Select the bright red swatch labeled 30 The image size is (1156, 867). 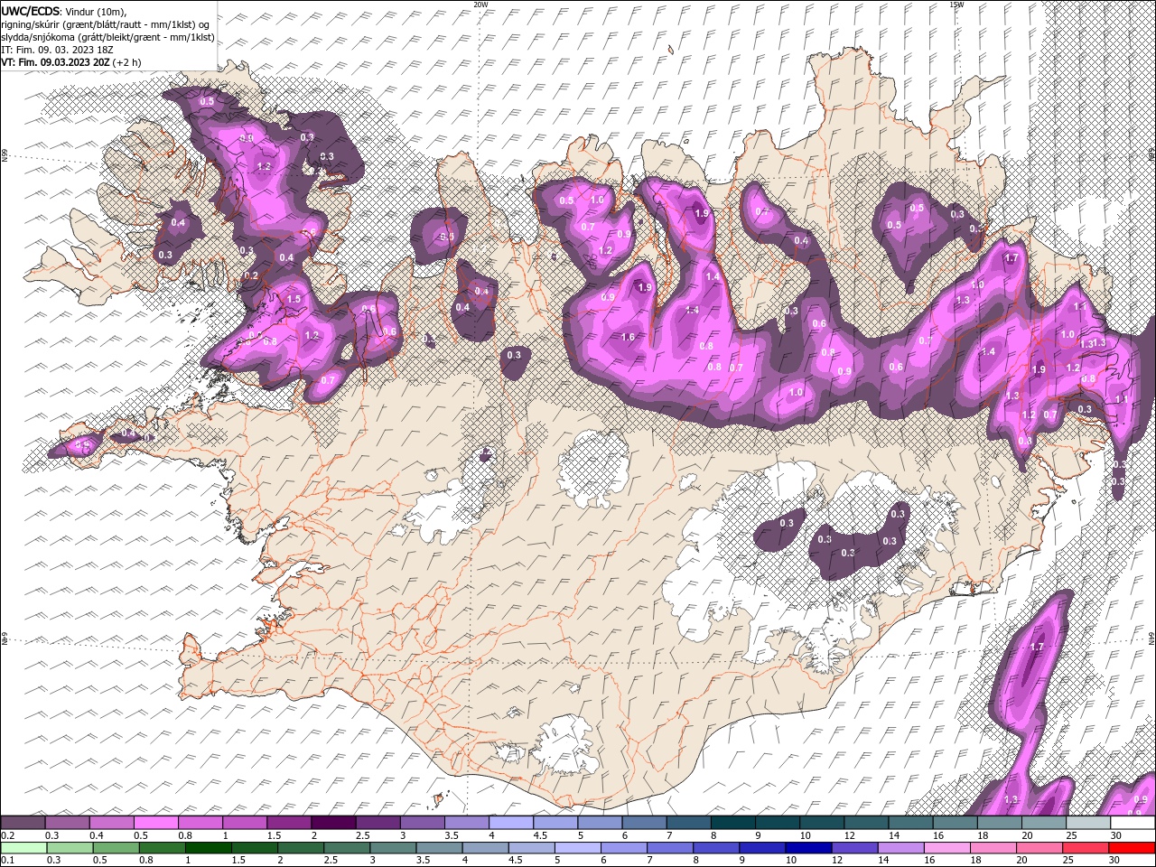[1133, 848]
